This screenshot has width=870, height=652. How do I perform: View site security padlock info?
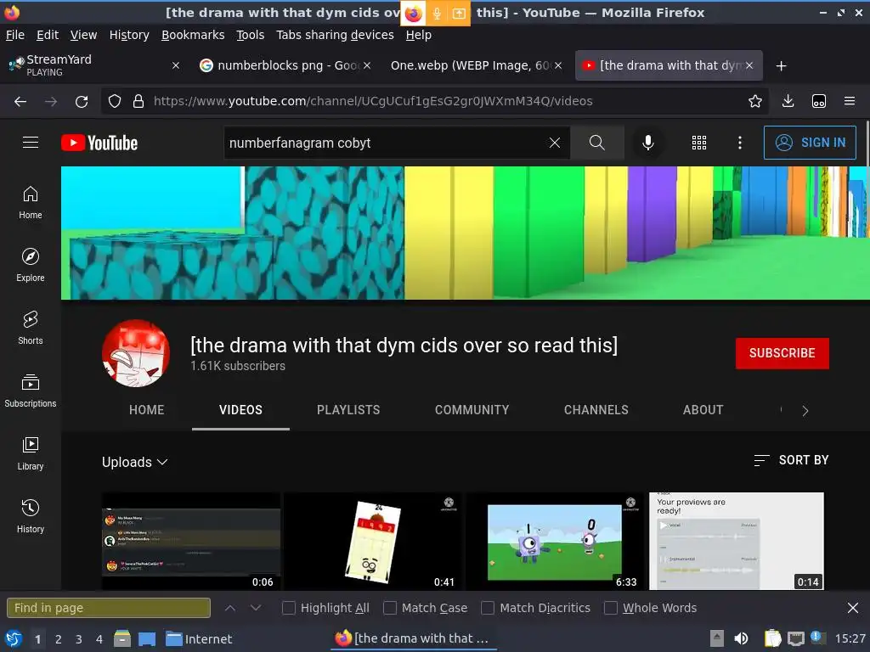(138, 102)
